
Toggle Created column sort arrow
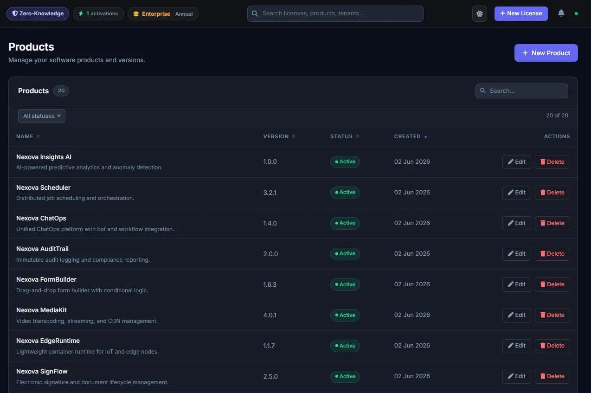(x=425, y=137)
